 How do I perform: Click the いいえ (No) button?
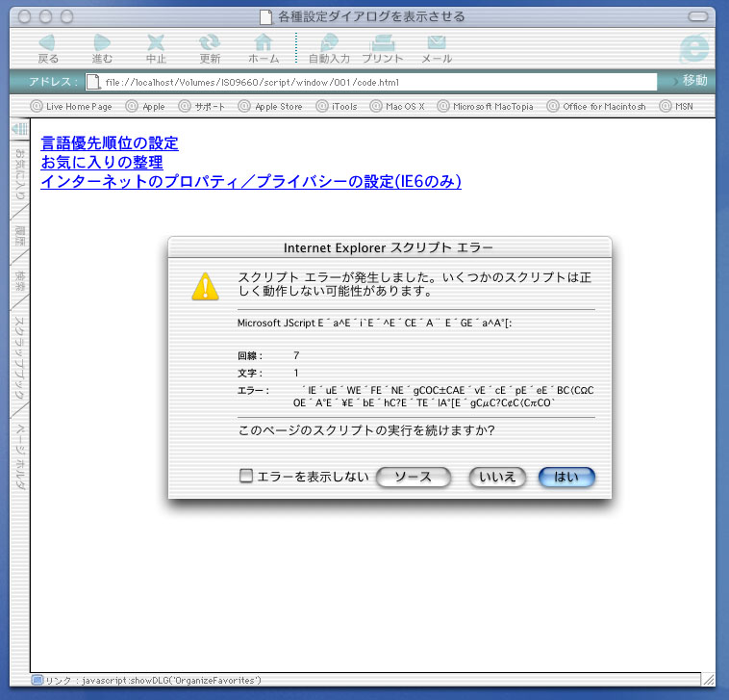(x=497, y=477)
